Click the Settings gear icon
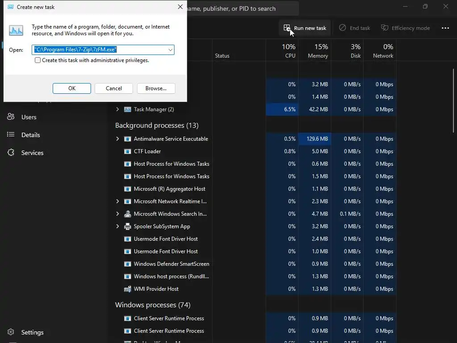This screenshot has width=457, height=343. point(11,332)
